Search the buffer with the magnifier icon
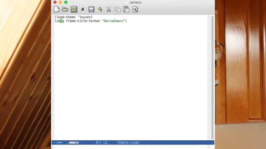The height and width of the screenshot is (149, 266). (135, 9)
